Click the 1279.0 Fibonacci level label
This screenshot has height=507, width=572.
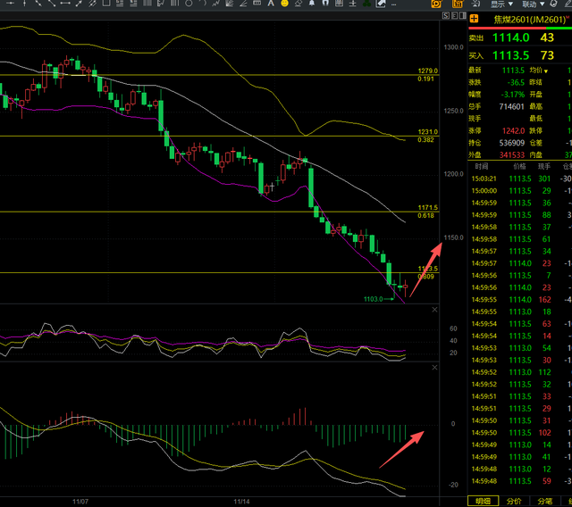427,71
